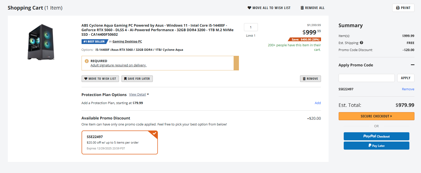Viewport: 421px width, 173px height.
Task: Click the quantity input box
Action: (251, 27)
